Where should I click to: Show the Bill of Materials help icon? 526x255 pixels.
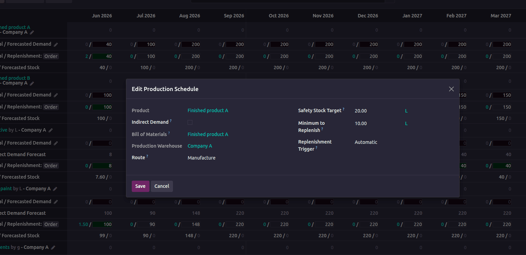coord(169,133)
